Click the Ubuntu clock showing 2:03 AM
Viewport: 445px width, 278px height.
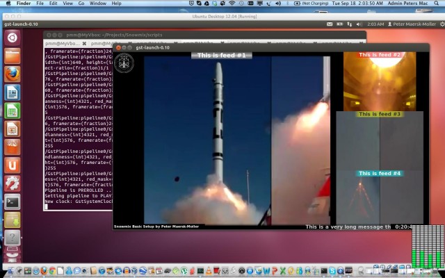pyautogui.click(x=375, y=24)
